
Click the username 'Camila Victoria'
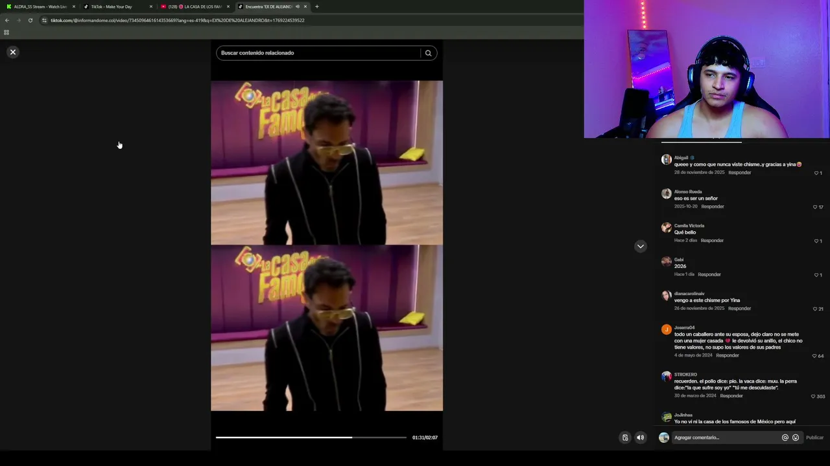(689, 226)
